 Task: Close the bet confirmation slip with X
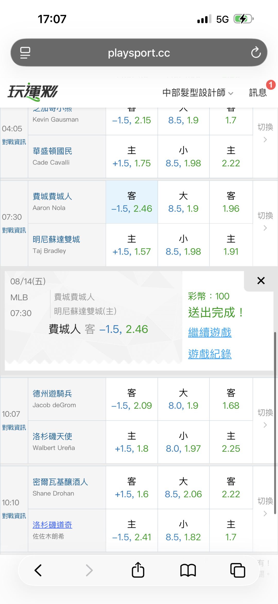coord(261,280)
